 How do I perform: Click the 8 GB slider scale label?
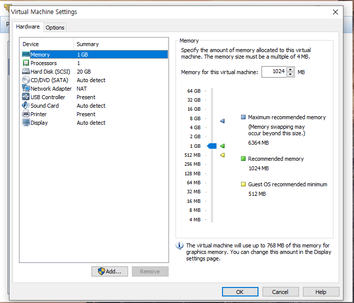coord(195,119)
